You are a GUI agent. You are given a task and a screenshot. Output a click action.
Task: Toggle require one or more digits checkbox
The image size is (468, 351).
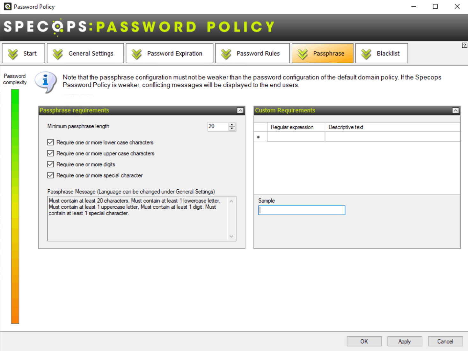(x=50, y=164)
